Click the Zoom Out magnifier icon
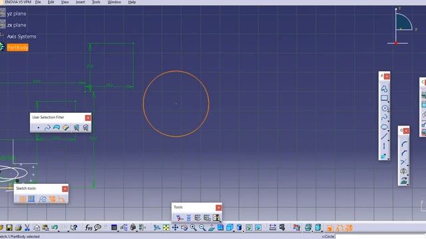426x239 pixels. (x=202, y=228)
